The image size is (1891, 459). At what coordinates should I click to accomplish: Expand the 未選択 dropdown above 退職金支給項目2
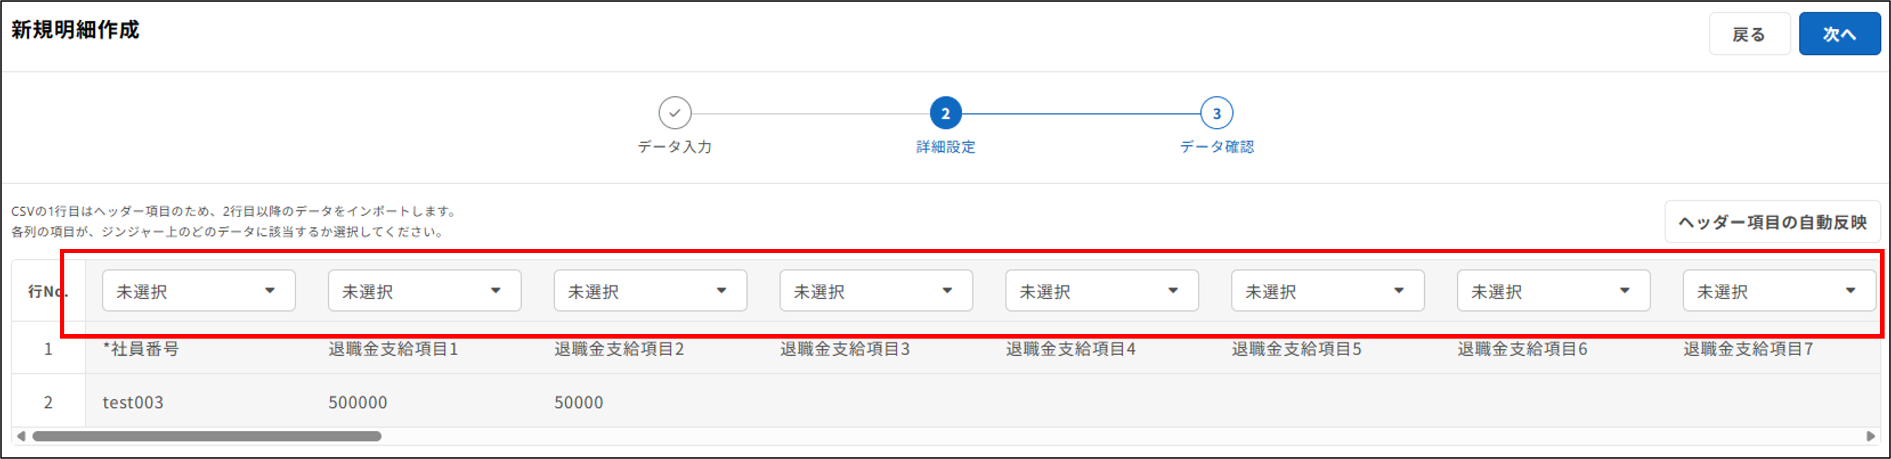tap(649, 291)
